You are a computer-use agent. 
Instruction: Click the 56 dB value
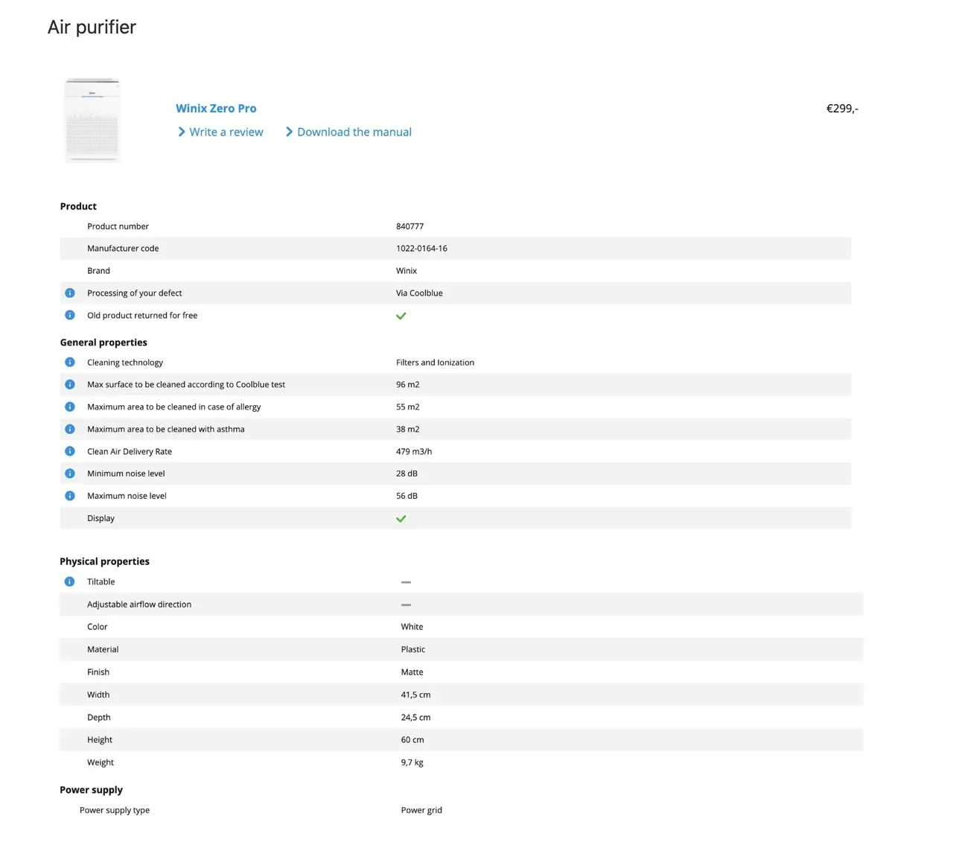point(407,496)
